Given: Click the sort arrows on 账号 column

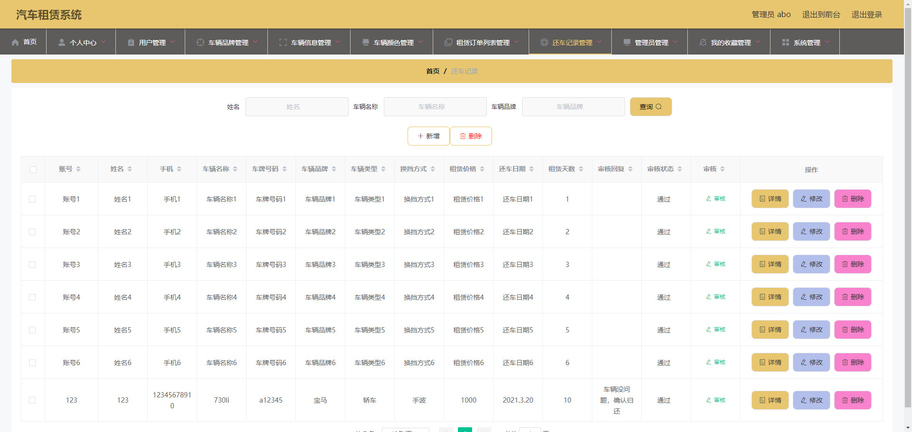Looking at the screenshot, I should (78, 169).
